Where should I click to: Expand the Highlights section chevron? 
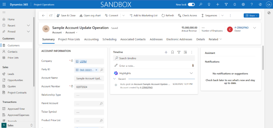(191, 73)
